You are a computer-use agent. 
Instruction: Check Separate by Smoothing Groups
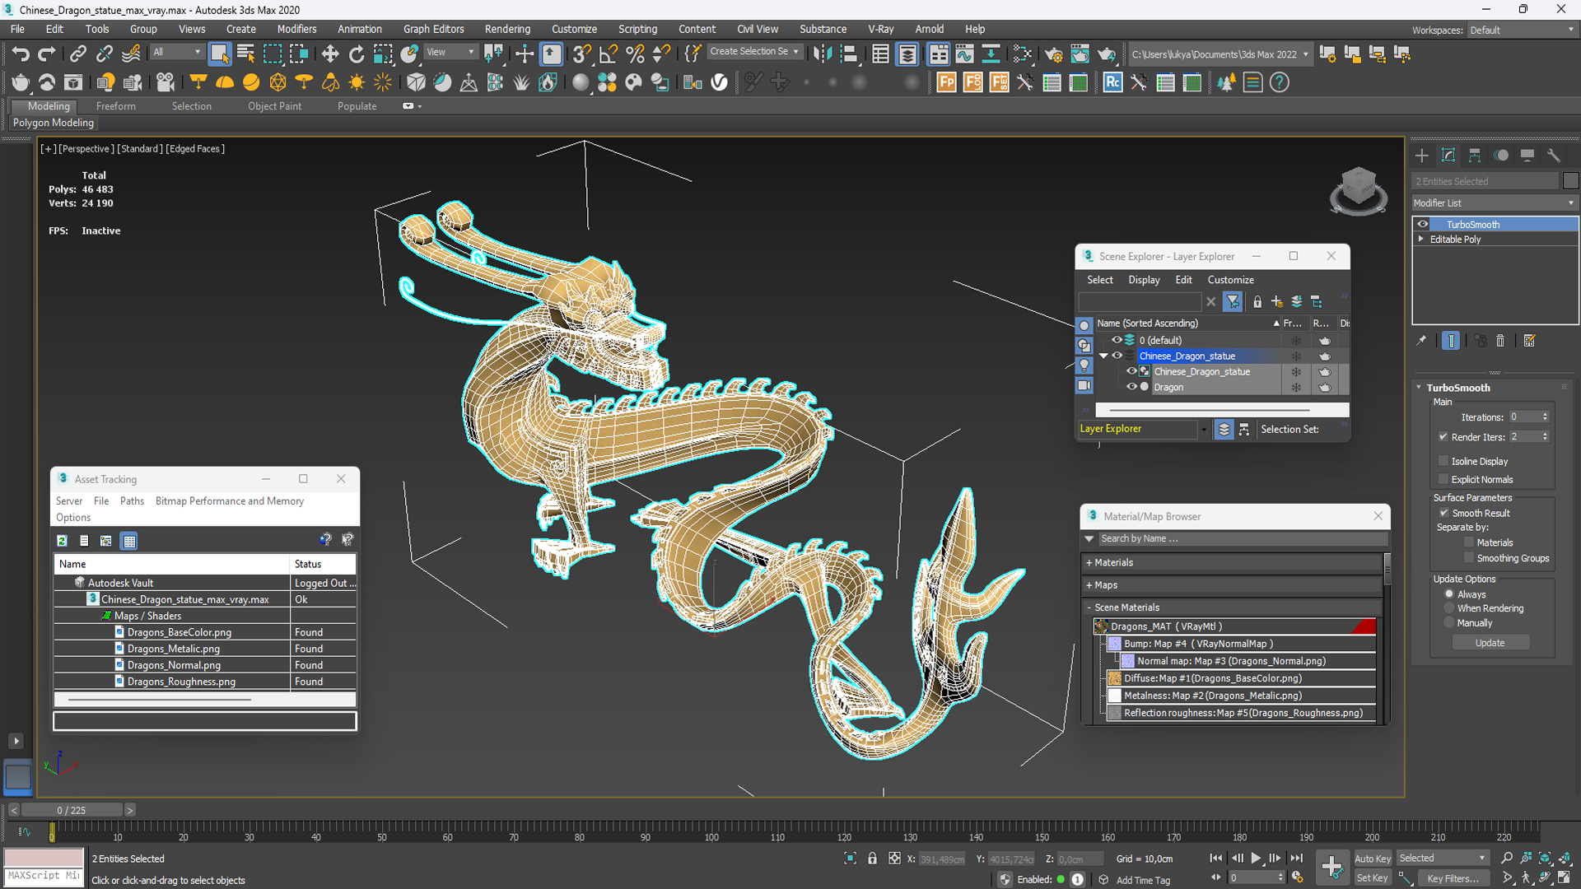click(1469, 558)
